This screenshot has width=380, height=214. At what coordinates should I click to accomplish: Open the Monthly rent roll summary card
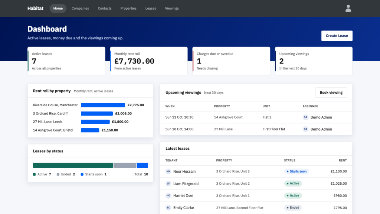click(149, 61)
